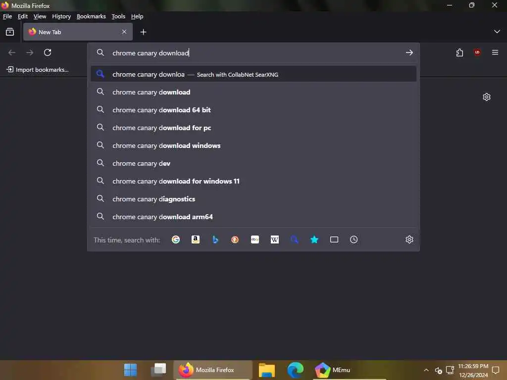The image size is (507, 380).
Task: Open a new tab with plus button
Action: click(x=143, y=32)
